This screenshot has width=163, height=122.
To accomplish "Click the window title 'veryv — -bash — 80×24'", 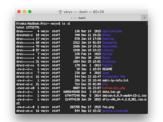I will pyautogui.click(x=84, y=12).
